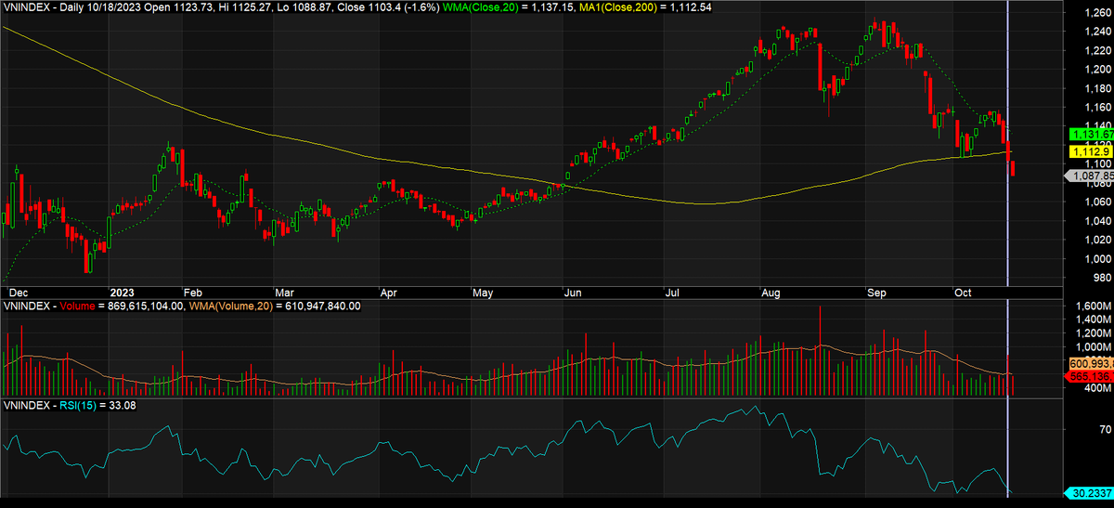Click the Oct month label on time axis

pos(964,292)
